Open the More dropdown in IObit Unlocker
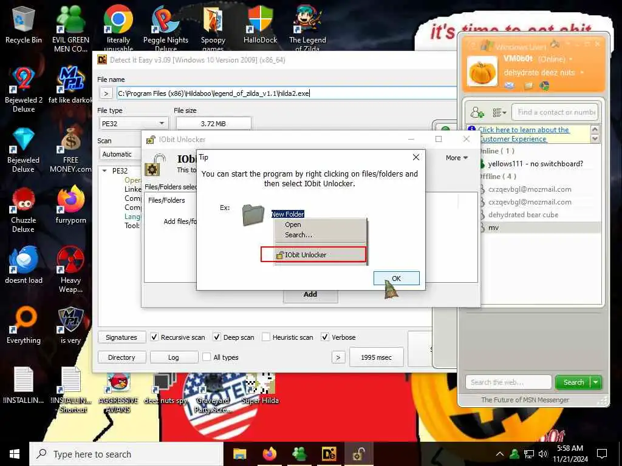 coord(457,158)
